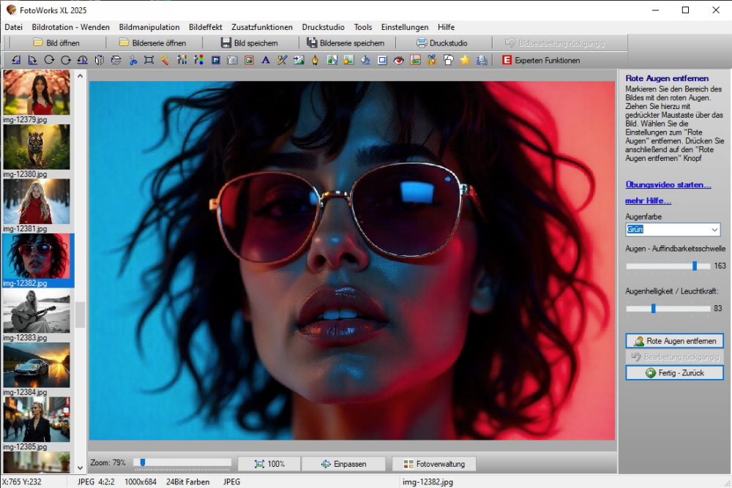
Task: Click the red eye removal icon
Action: click(x=399, y=60)
